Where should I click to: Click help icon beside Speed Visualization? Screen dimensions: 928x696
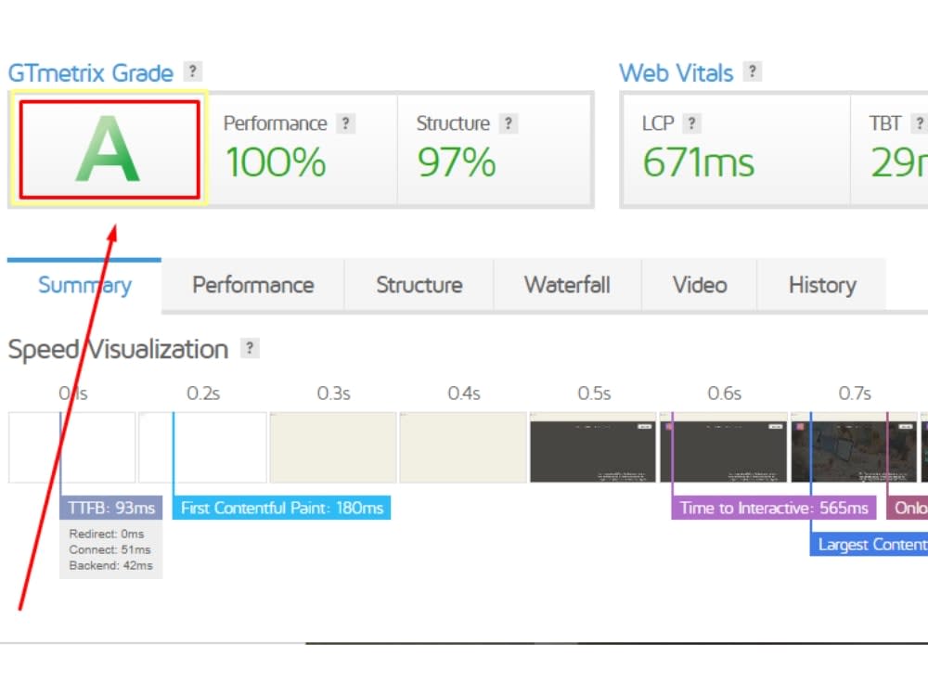pos(250,348)
